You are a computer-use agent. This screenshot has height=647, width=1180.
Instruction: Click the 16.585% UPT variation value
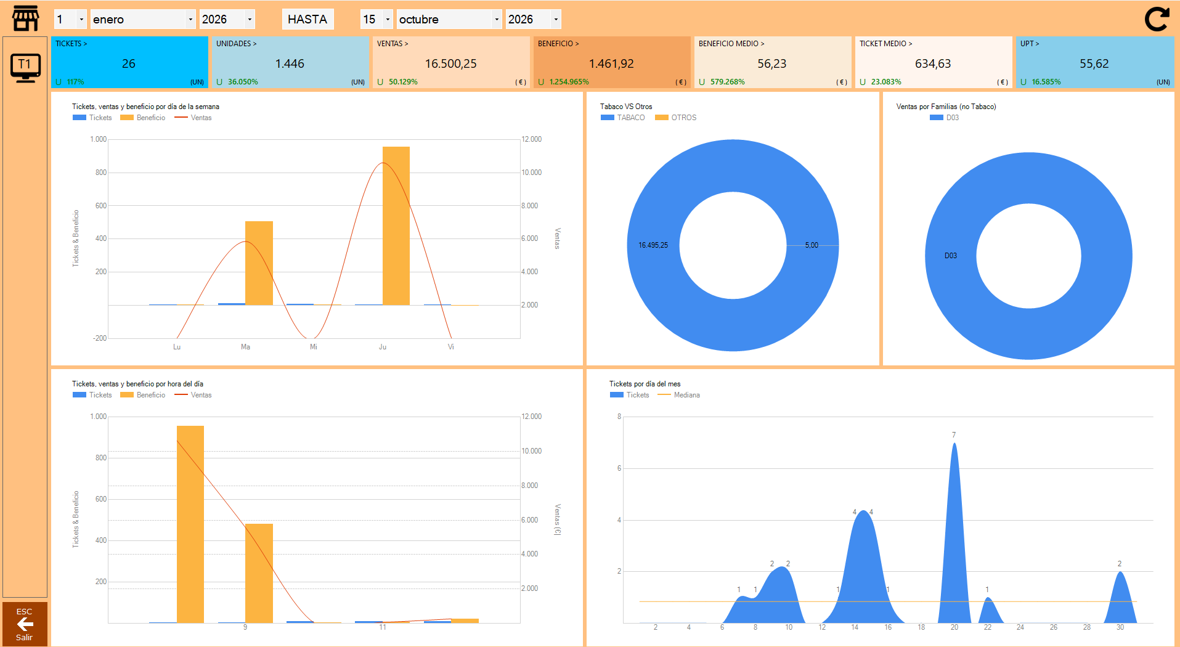(1046, 82)
